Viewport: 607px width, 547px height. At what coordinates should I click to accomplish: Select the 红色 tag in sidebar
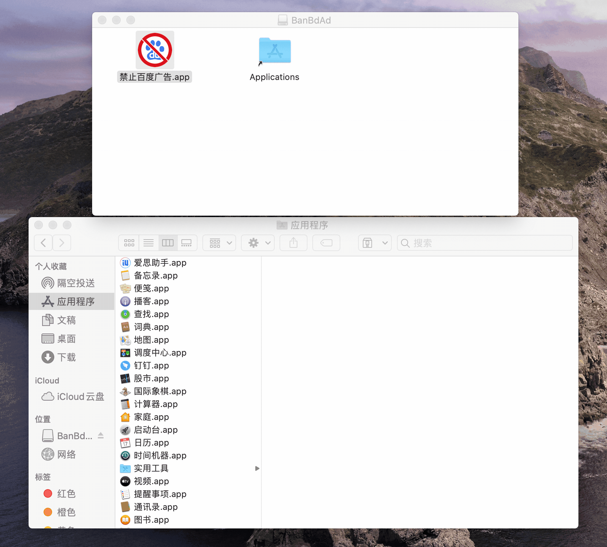pyautogui.click(x=71, y=494)
